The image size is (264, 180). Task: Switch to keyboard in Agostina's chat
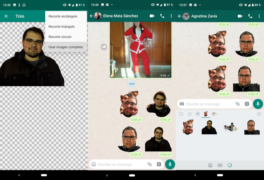[182, 104]
